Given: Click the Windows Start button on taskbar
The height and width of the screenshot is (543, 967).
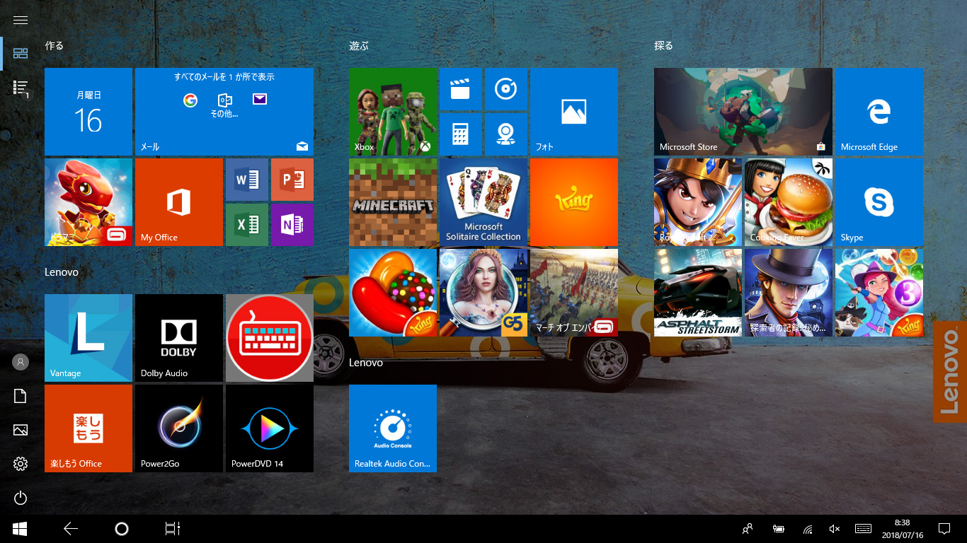Looking at the screenshot, I should (20, 529).
